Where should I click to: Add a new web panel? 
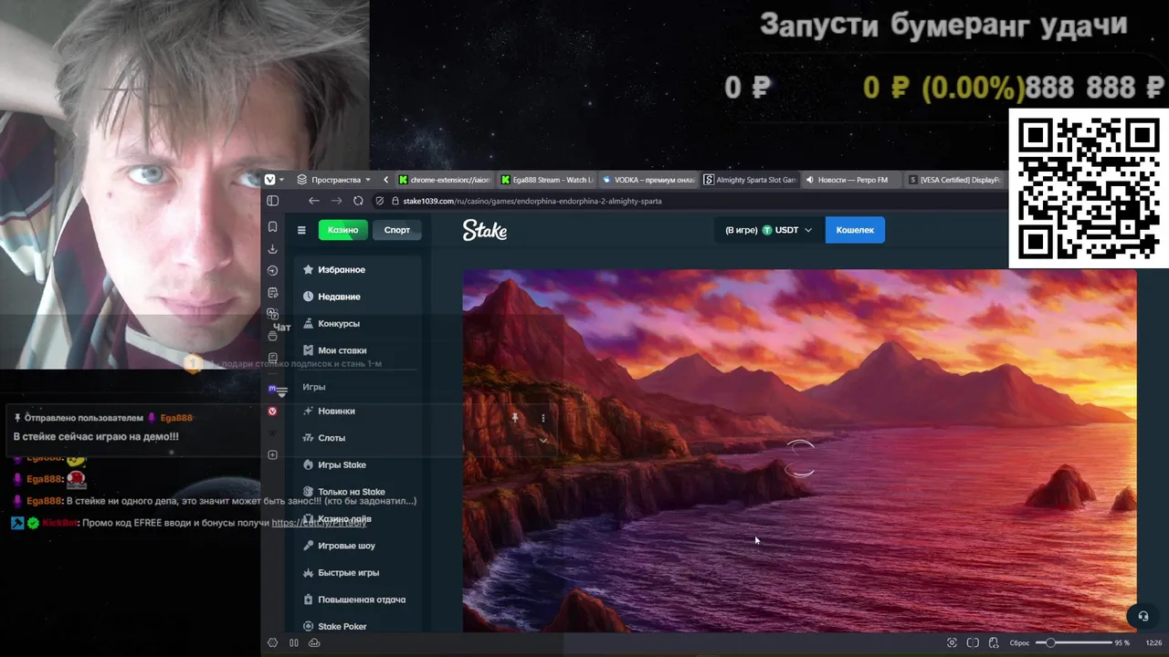pos(272,454)
